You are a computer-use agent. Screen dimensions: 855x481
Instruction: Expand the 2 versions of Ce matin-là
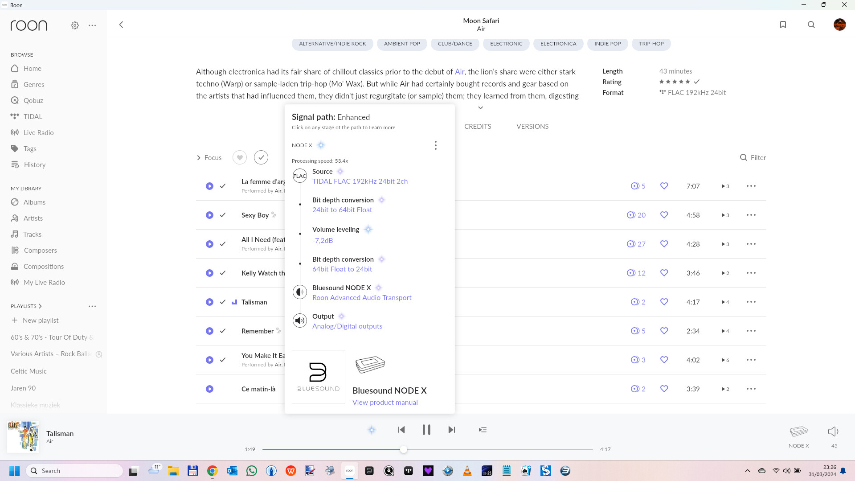click(x=725, y=389)
